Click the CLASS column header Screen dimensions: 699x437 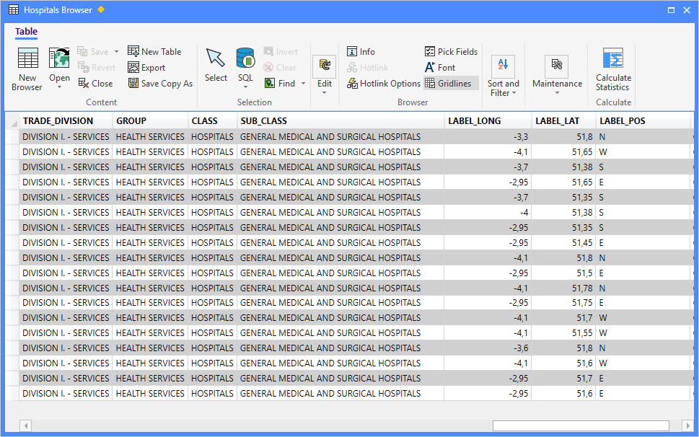tap(212, 120)
